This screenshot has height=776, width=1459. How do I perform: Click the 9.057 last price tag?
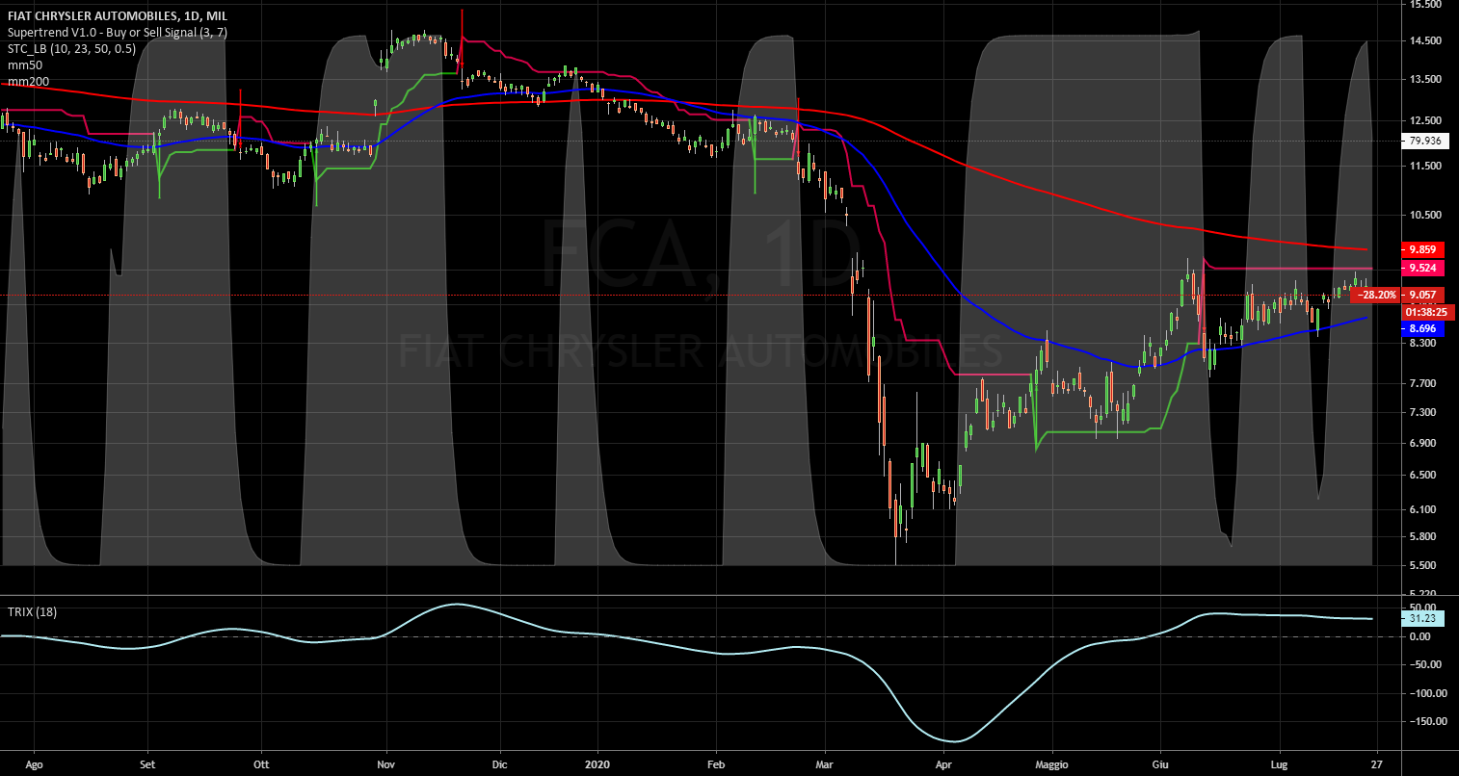click(x=1423, y=295)
